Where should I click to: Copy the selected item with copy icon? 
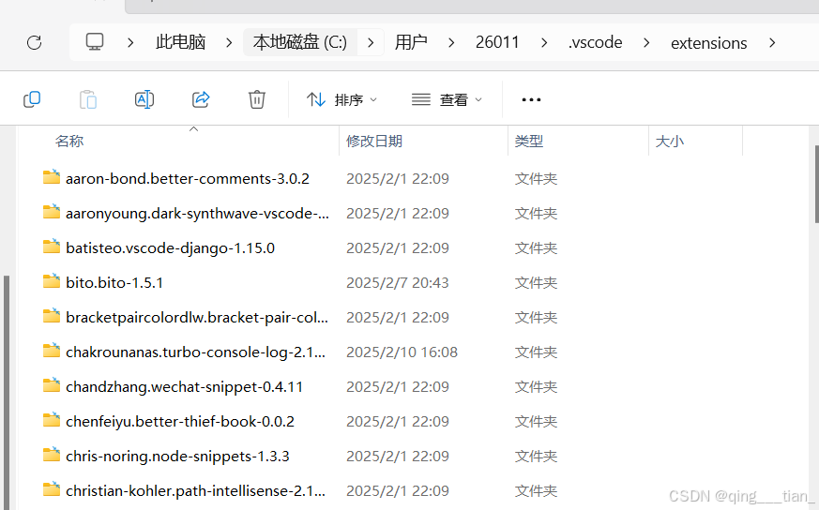tap(32, 99)
